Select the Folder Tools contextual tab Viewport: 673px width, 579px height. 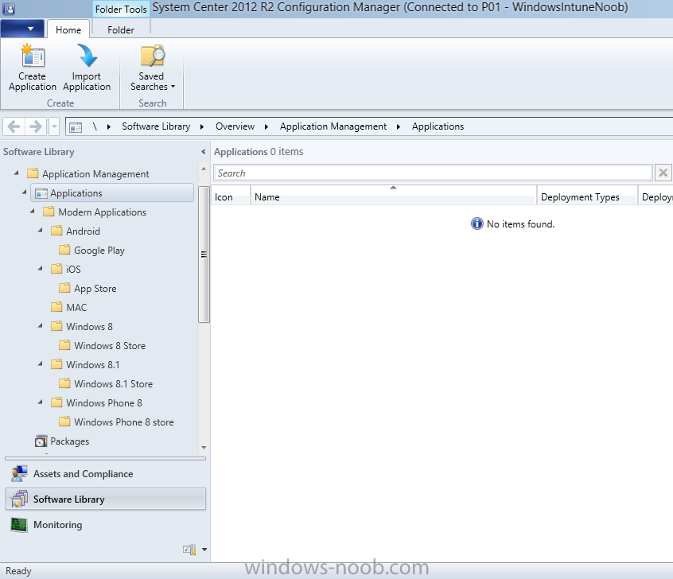[121, 9]
